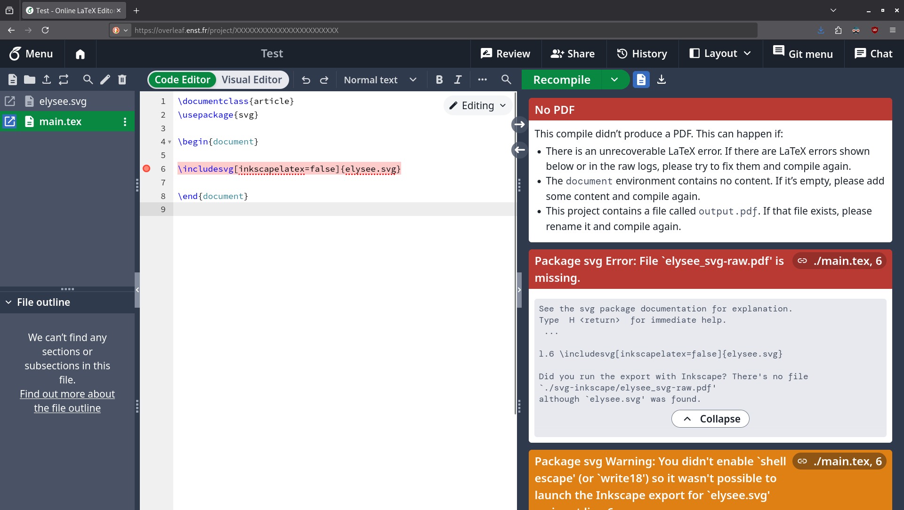Click the upload file icon
Viewport: 904px width, 510px height.
(x=47, y=80)
